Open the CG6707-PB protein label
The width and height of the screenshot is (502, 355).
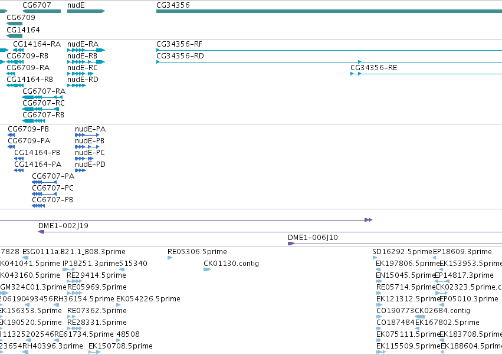click(x=53, y=200)
